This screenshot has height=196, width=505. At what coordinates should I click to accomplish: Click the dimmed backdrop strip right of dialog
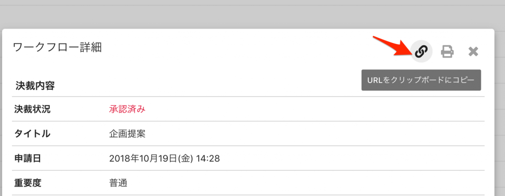[x=500, y=112]
